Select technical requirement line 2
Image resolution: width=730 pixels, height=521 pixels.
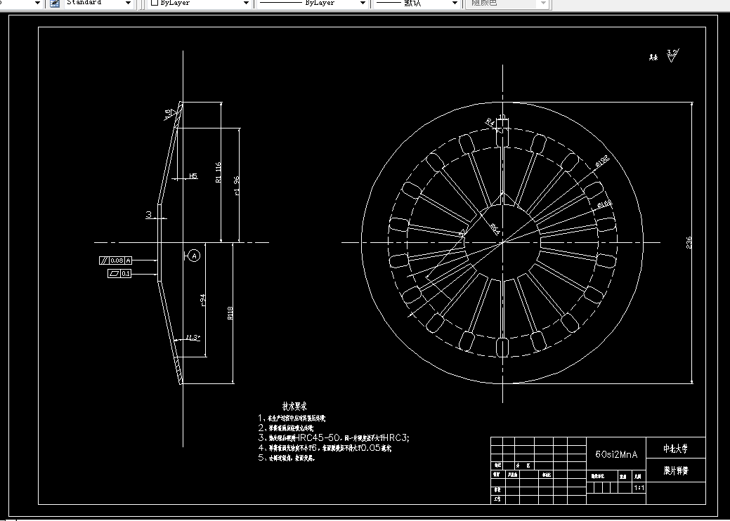(x=286, y=428)
